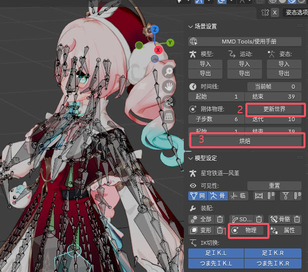Screen dimensions: 308x272
Task: Adjust the 子步数 substeps field
Action: pos(216,119)
